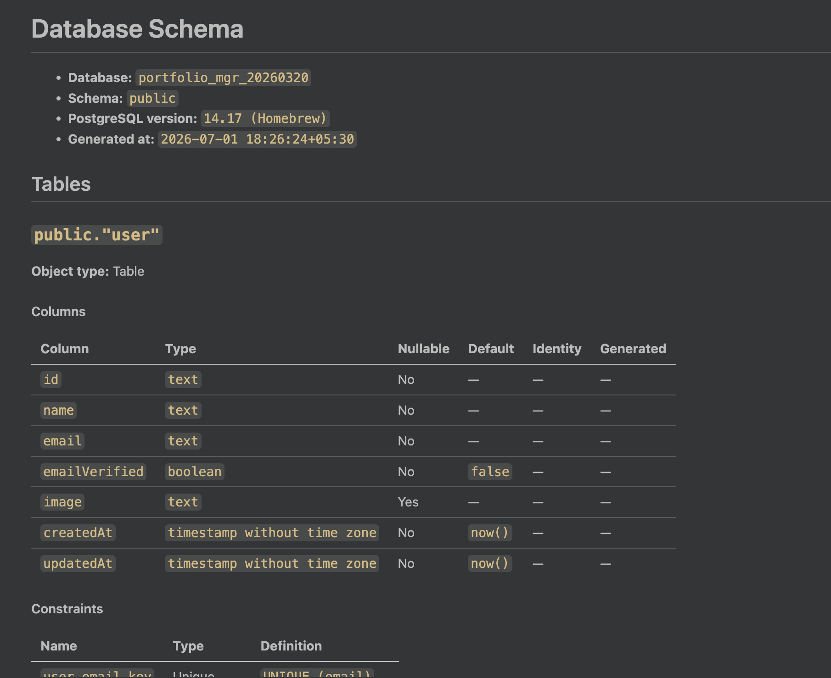This screenshot has height=678, width=831.
Task: Click the Identity column header
Action: [x=557, y=349]
